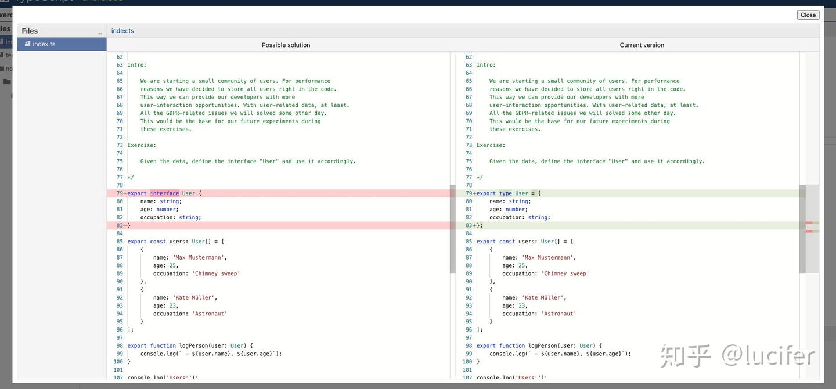The image size is (836, 389).
Task: Click 'Astronaut' in the Possible solution pane
Action: pos(210,314)
